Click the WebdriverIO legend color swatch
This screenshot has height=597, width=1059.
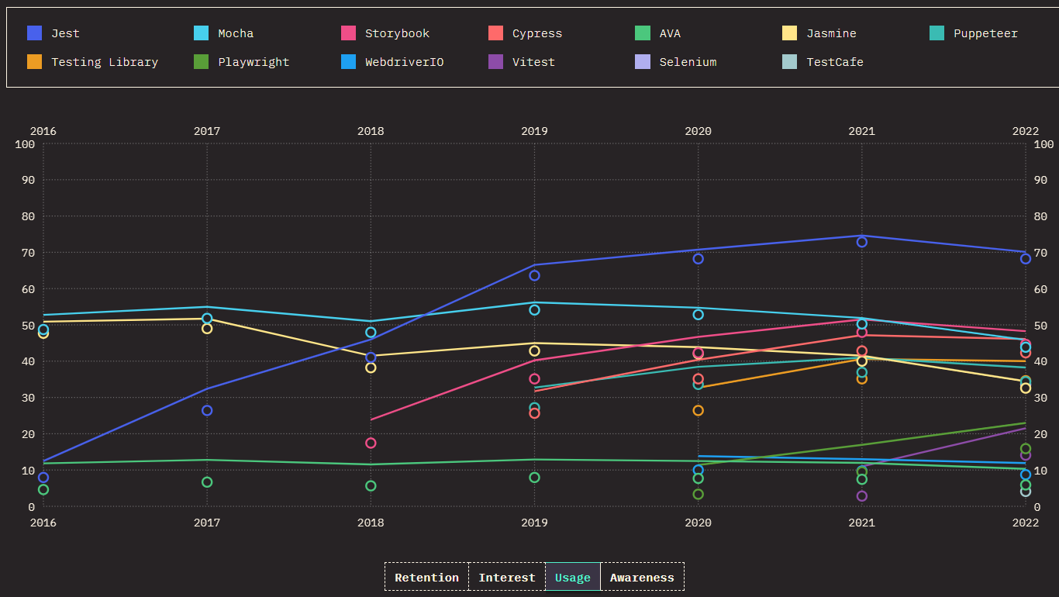[348, 62]
